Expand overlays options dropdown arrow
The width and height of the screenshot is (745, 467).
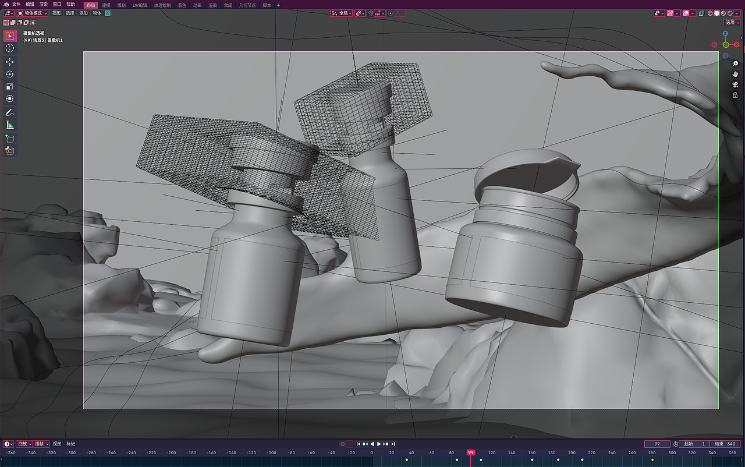[693, 13]
